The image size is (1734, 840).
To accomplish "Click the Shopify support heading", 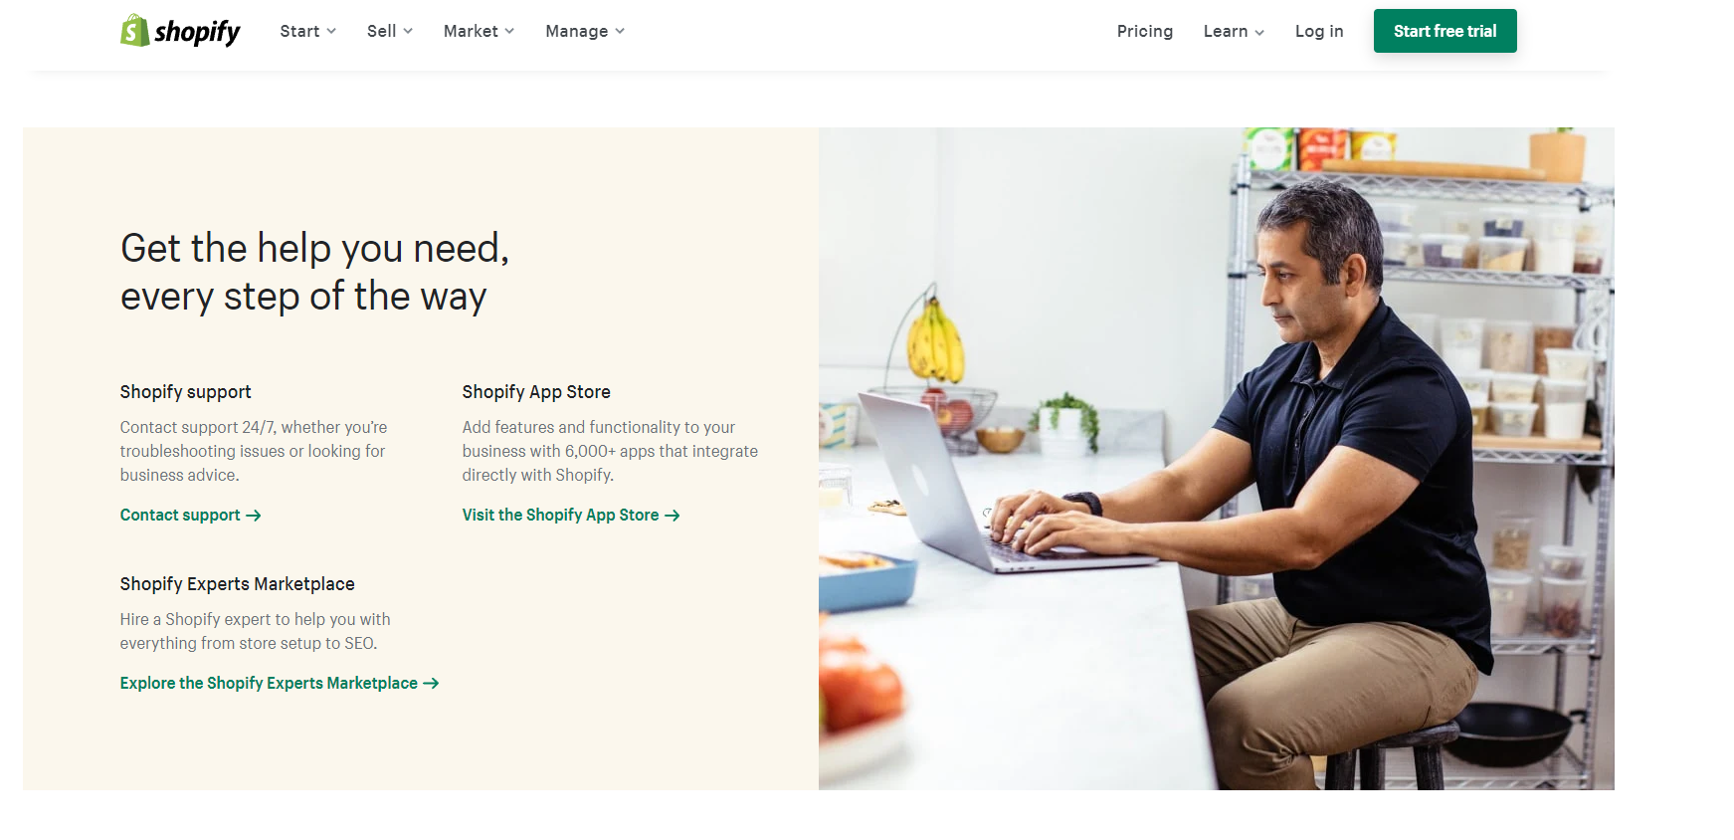I will tap(186, 392).
